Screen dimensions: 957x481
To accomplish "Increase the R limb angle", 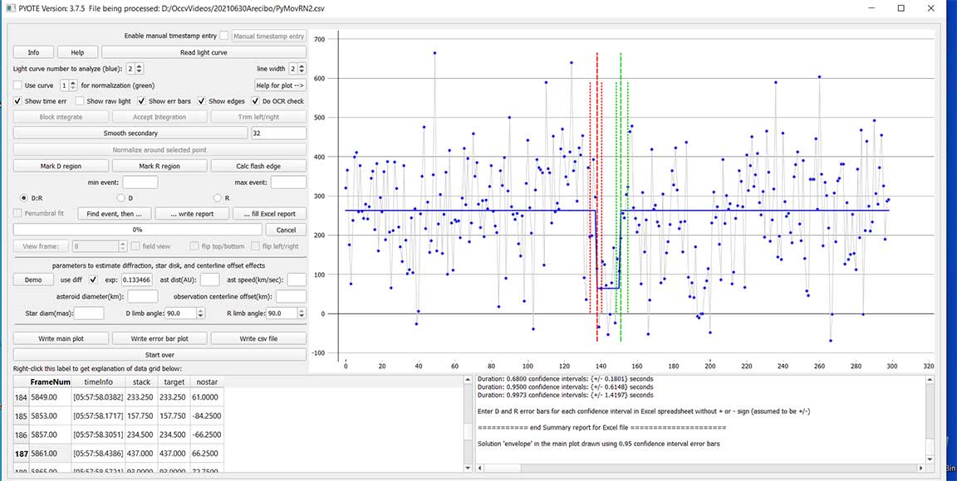I will click(x=302, y=310).
